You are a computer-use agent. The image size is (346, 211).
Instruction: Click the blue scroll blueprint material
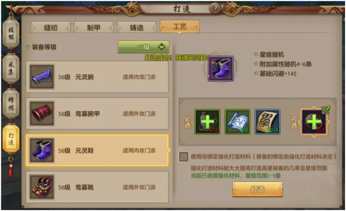[x=237, y=121]
